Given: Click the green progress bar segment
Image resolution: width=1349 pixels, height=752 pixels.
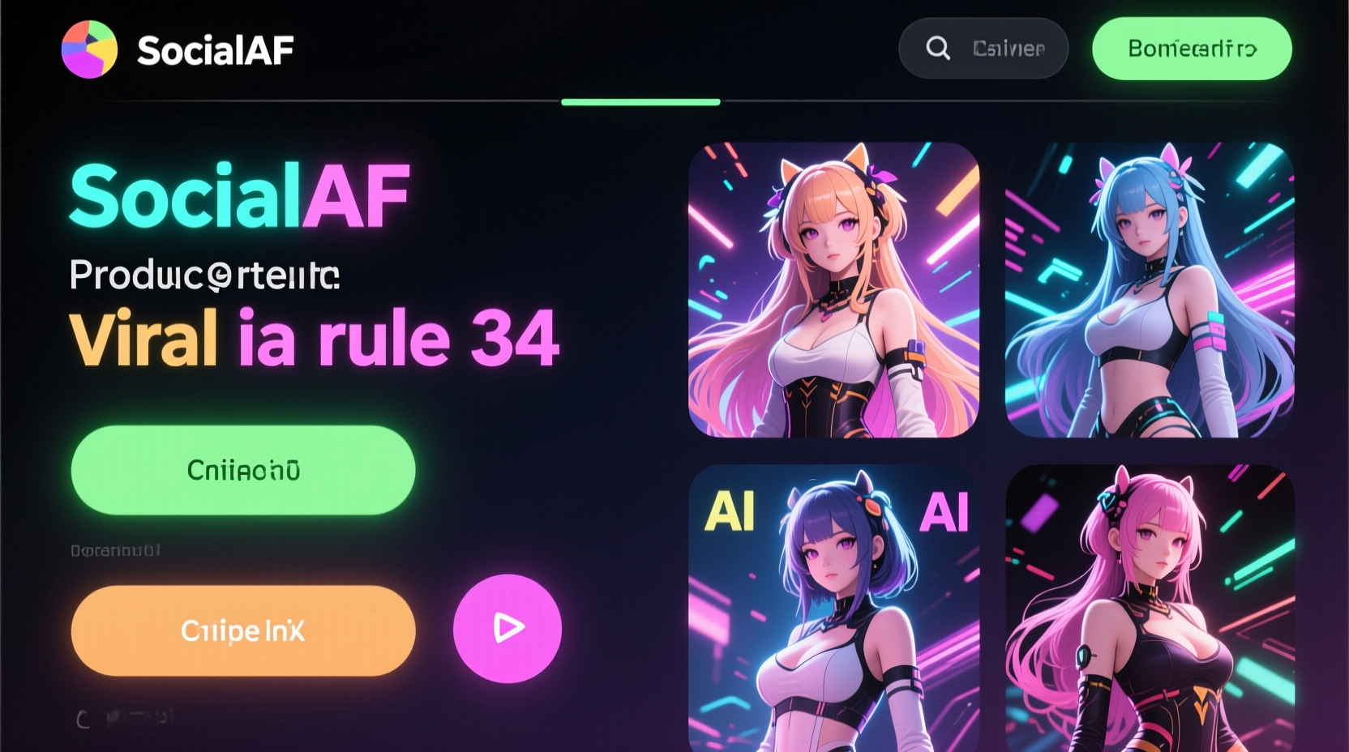Looking at the screenshot, I should 640,102.
